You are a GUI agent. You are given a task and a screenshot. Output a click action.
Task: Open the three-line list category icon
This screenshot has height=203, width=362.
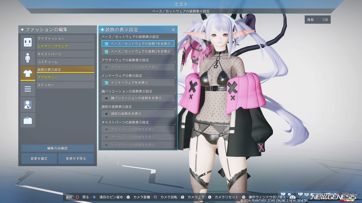[28, 89]
